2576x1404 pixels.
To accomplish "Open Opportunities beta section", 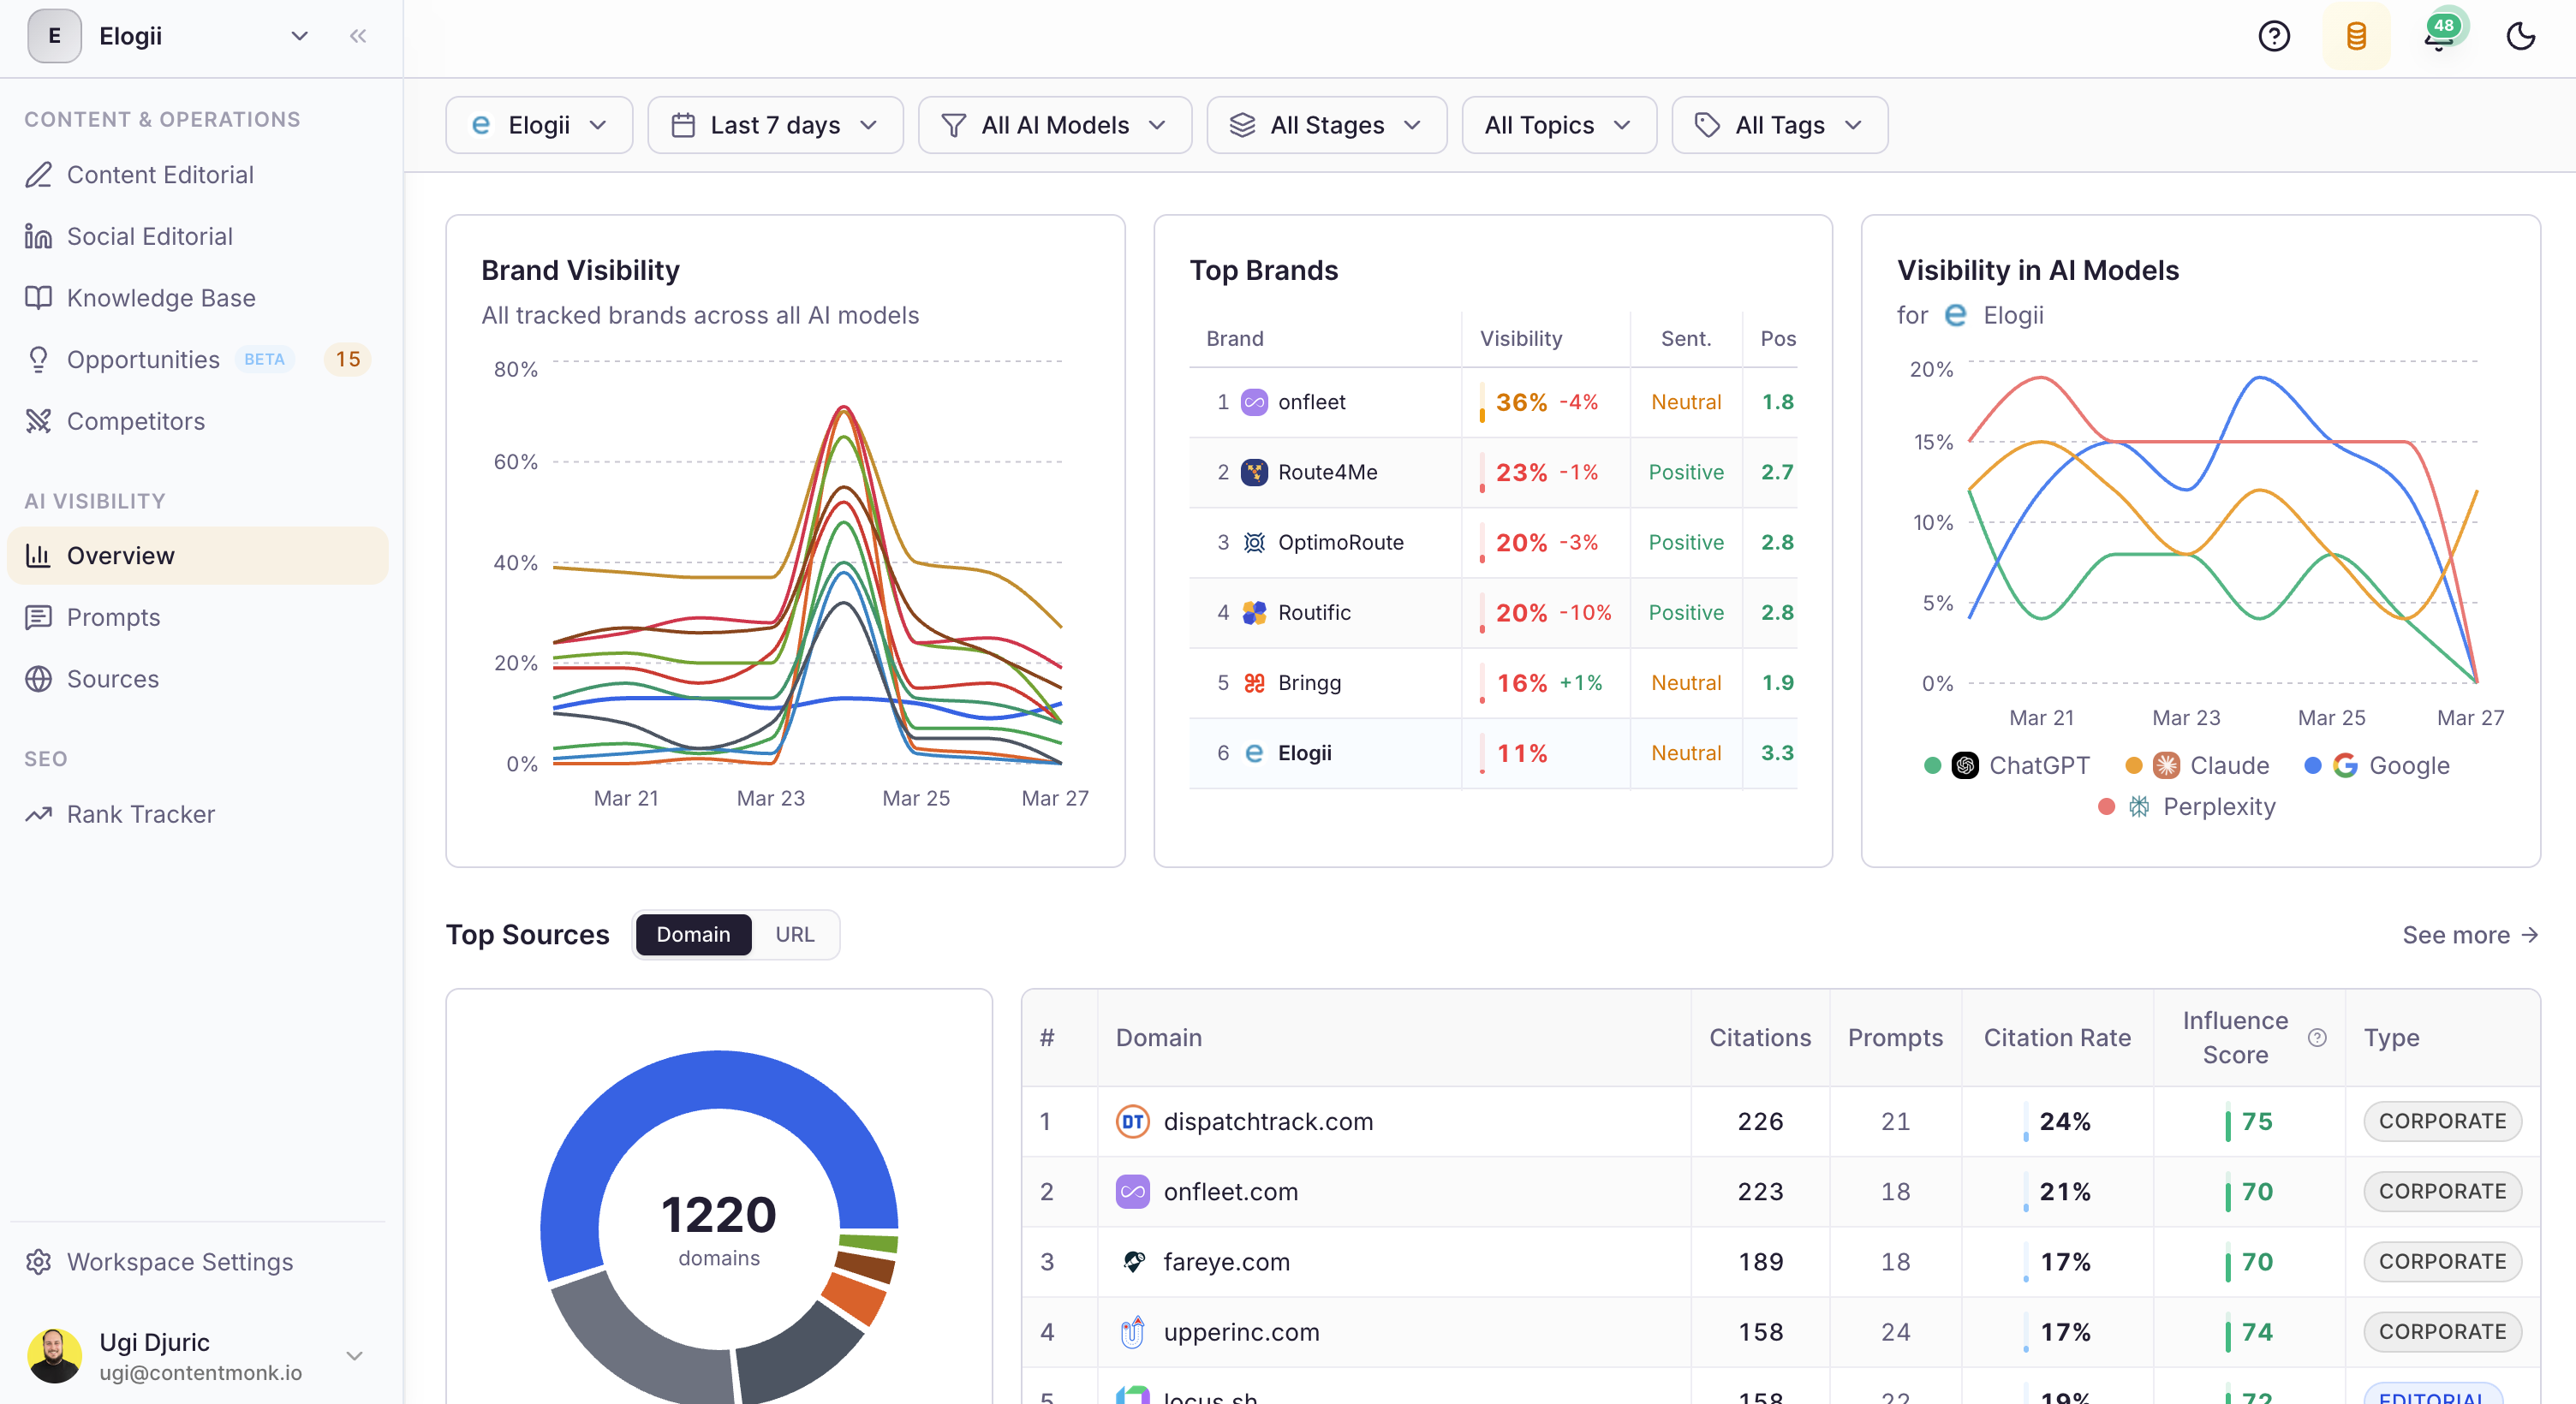I will click(143, 359).
